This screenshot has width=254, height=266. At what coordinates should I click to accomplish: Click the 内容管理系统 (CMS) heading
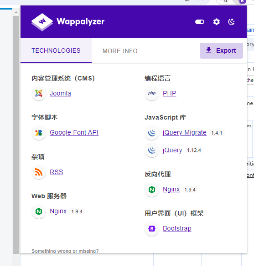tap(63, 78)
